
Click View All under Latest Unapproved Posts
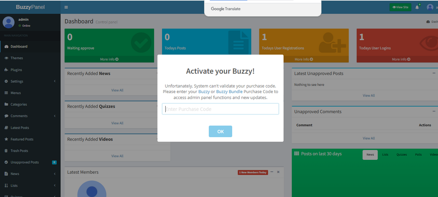[x=369, y=95]
